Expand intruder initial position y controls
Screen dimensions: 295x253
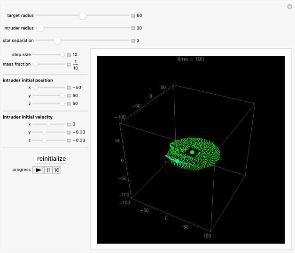(69, 96)
